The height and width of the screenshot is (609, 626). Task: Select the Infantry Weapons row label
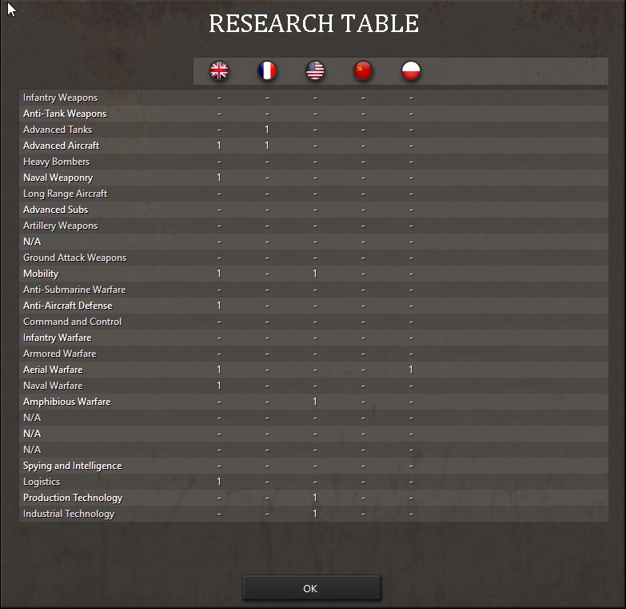click(60, 98)
